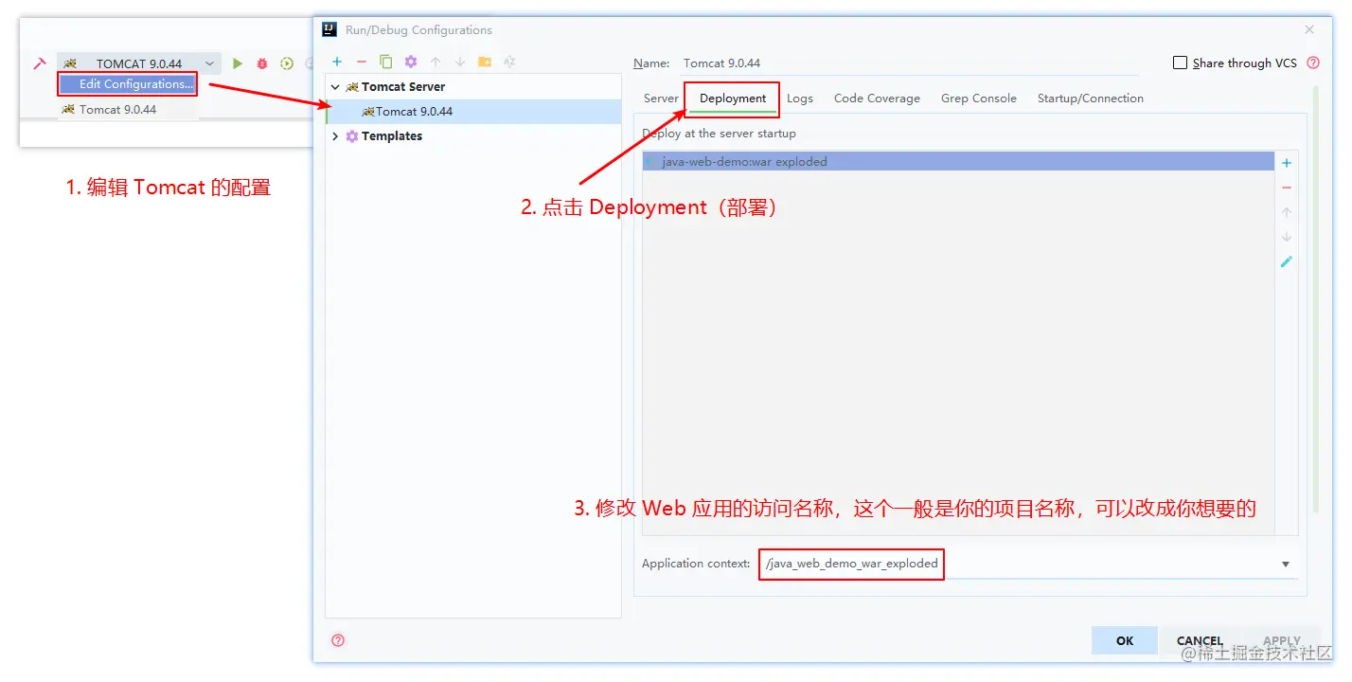The image size is (1352, 682).
Task: Move configuration down in left toolbar
Action: coord(460,62)
